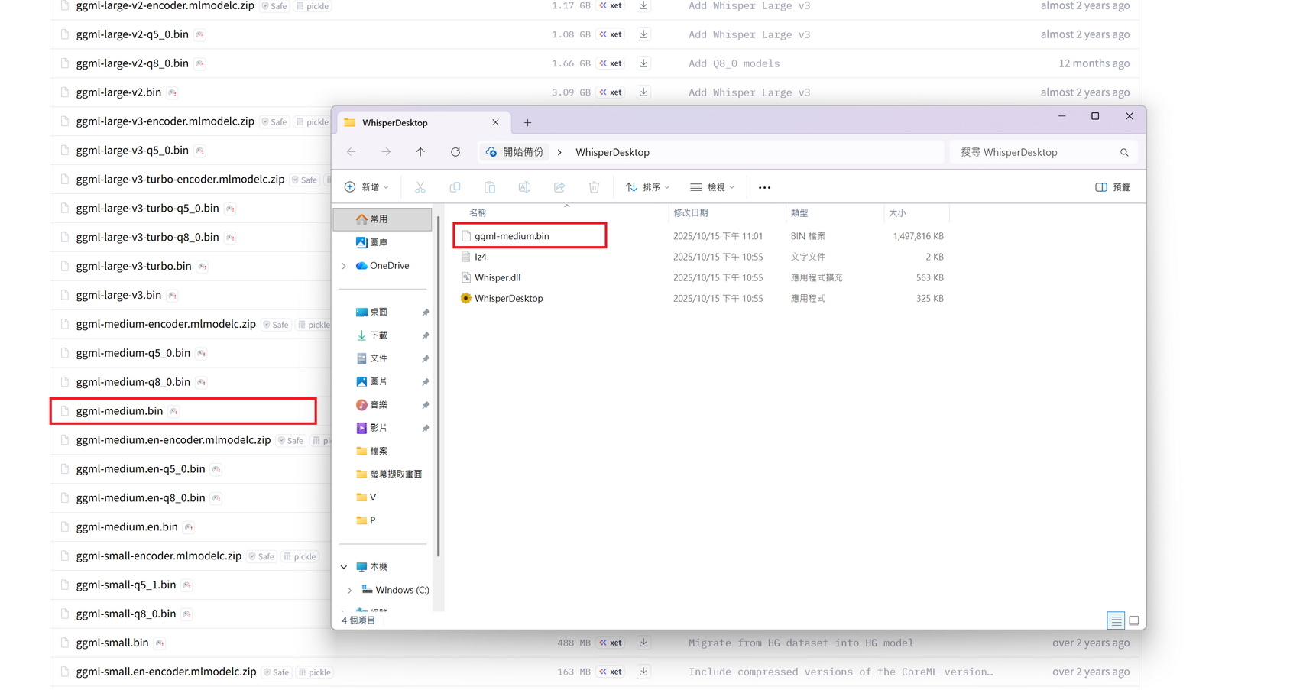Open ggml-large-v3-turbo.bin file link

pos(134,266)
